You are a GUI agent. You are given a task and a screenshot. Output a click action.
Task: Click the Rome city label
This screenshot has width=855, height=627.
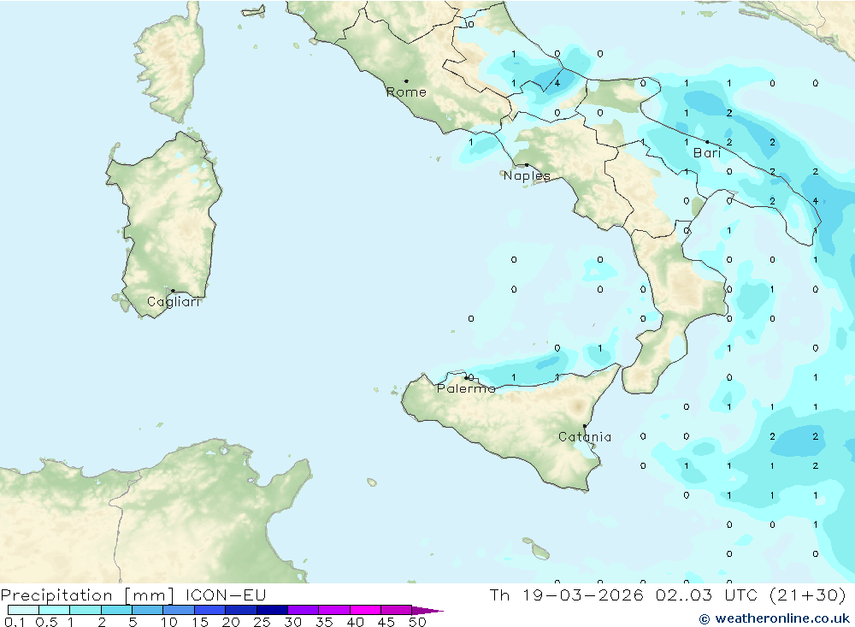click(x=406, y=92)
